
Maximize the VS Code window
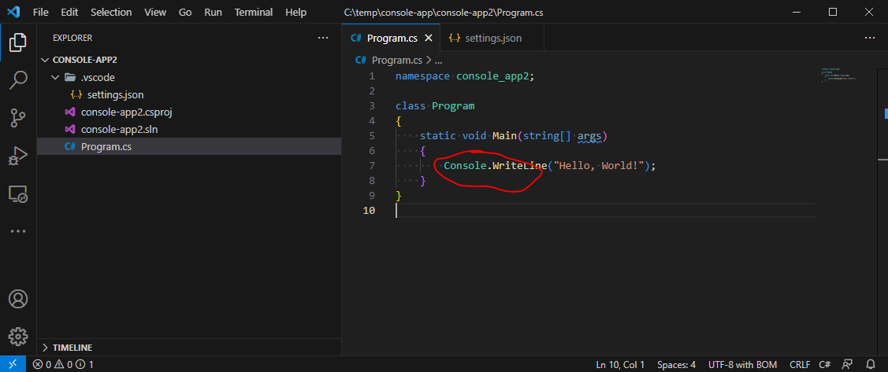[833, 12]
